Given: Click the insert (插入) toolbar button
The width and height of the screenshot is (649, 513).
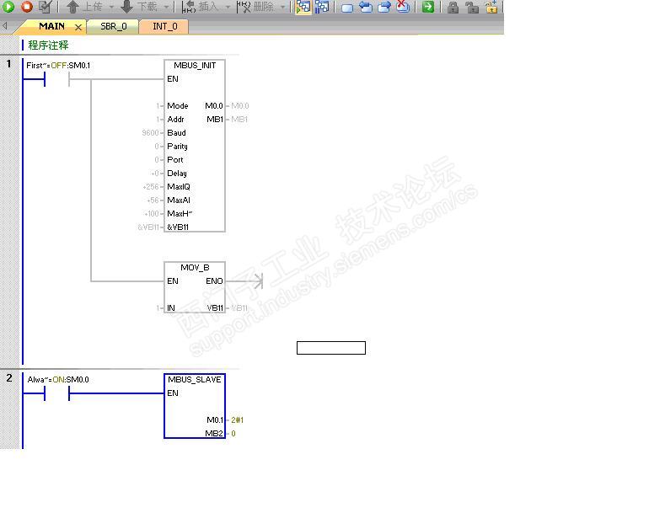Looking at the screenshot, I should tap(200, 7).
